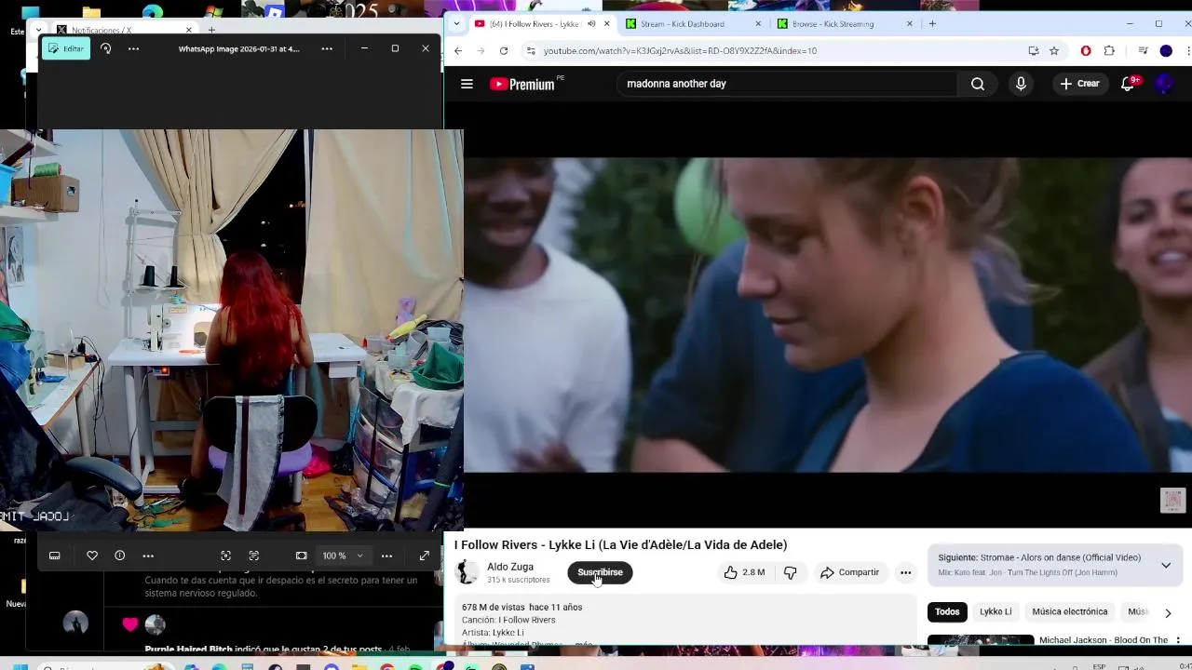Image resolution: width=1192 pixels, height=670 pixels.
Task: Click the pink heart like notification icon
Action: [x=130, y=624]
